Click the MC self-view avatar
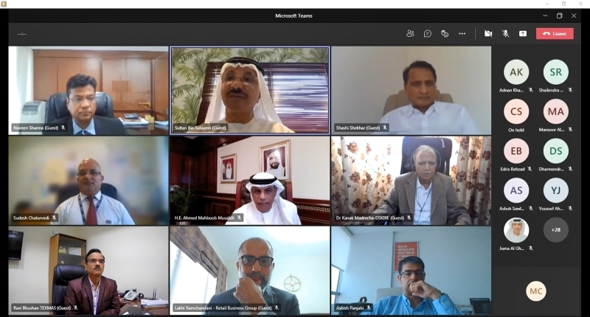Image resolution: width=590 pixels, height=317 pixels. coord(536,291)
